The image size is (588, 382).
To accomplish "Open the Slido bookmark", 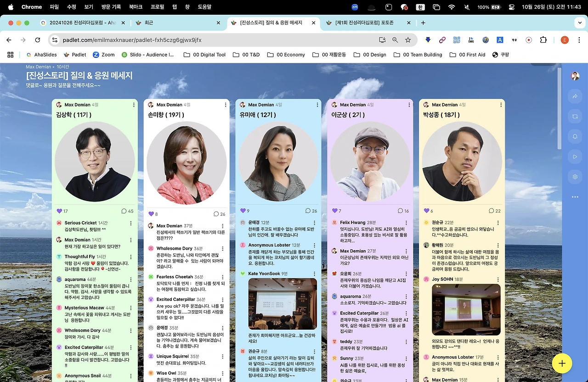I will [x=147, y=55].
